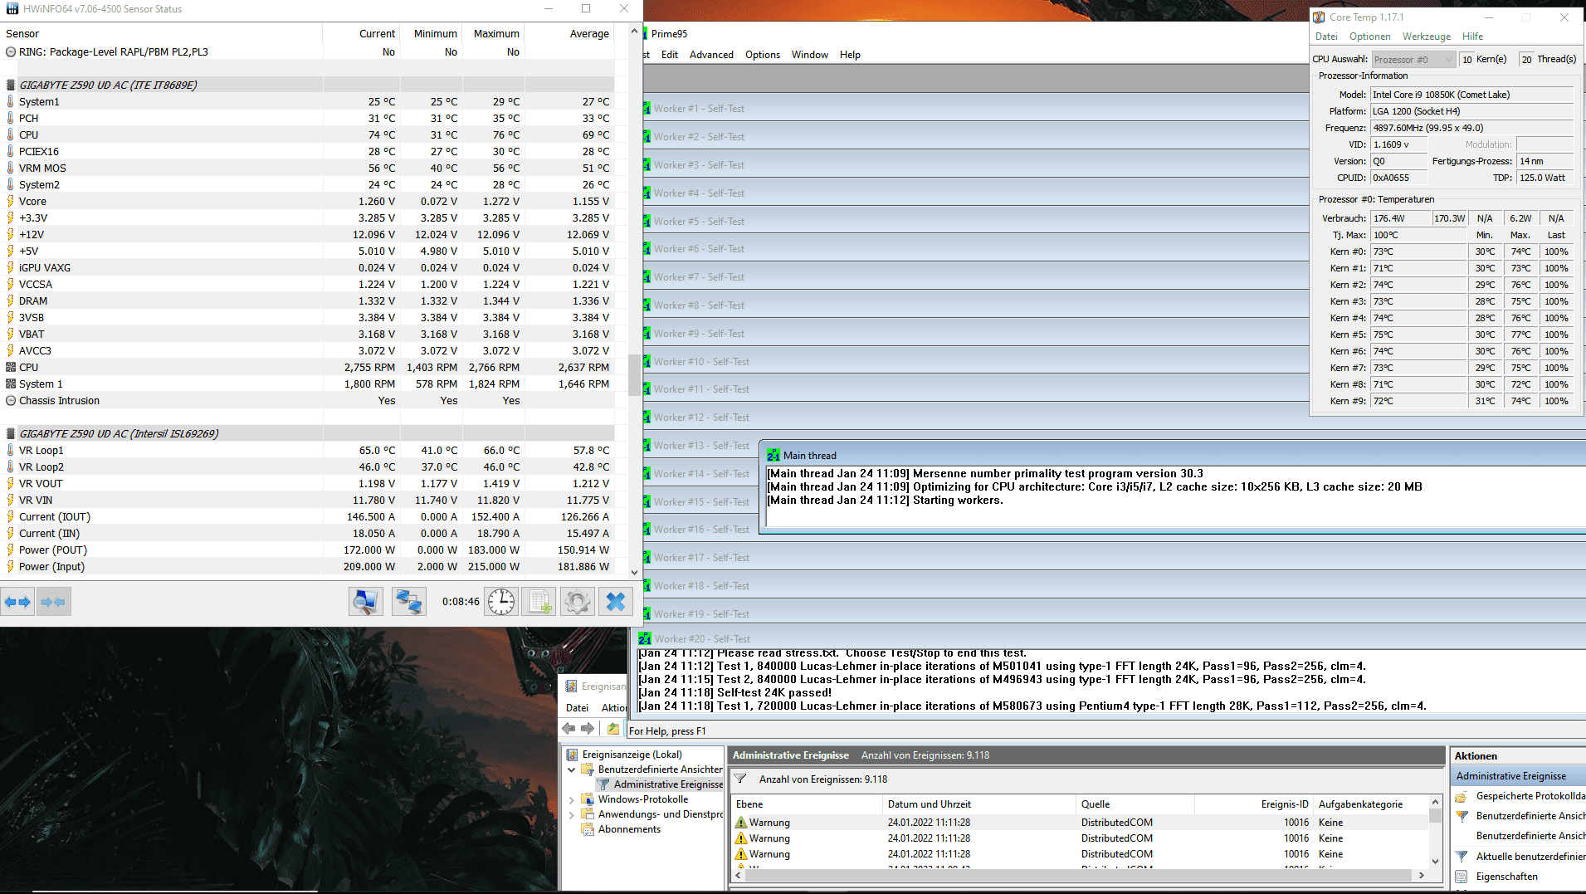The width and height of the screenshot is (1586, 894).
Task: Click Event Viewer show/hide tree toolbar icon
Action: click(613, 729)
